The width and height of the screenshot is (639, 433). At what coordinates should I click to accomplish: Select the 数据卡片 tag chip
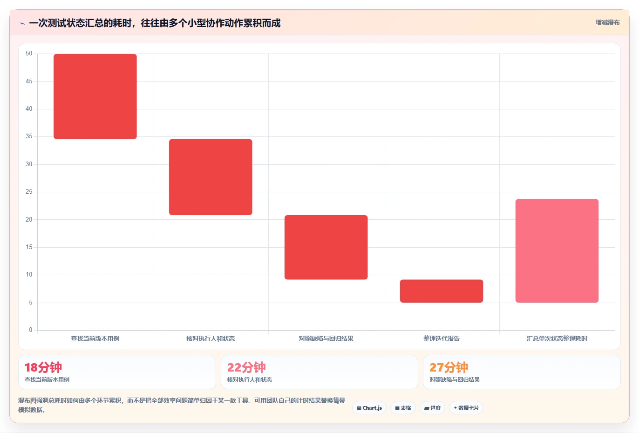tap(466, 408)
